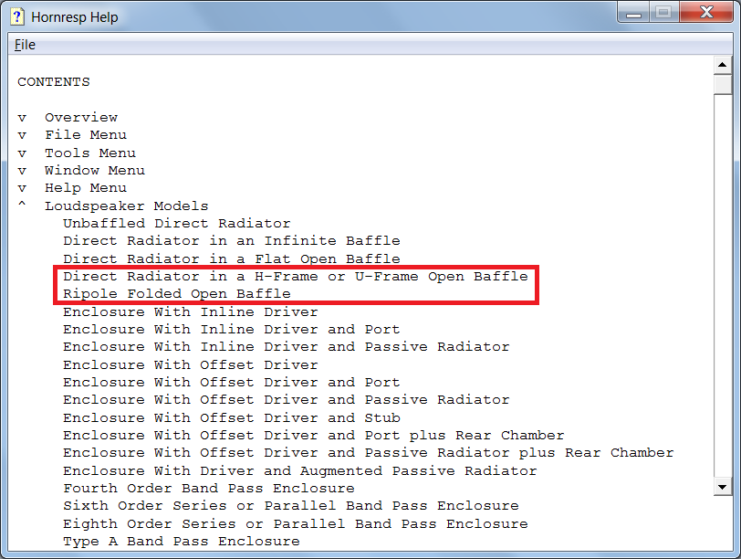Open Enclosure With Inline Driver topic
The height and width of the screenshot is (559, 741).
(191, 311)
